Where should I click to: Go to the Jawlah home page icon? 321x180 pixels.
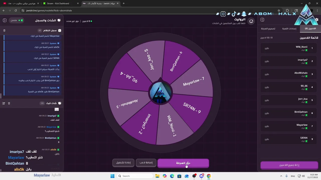[251, 21]
